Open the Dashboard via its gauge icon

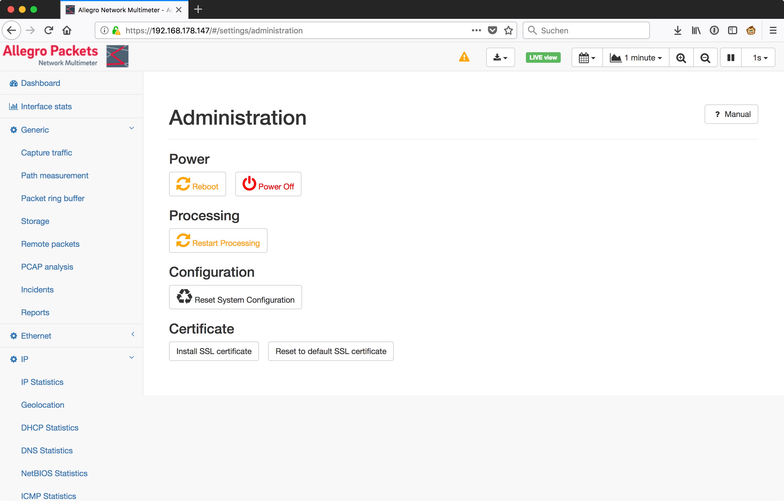click(13, 83)
